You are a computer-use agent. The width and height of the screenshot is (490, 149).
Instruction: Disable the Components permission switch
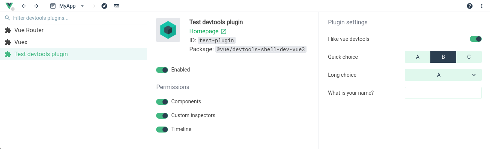[x=162, y=101]
